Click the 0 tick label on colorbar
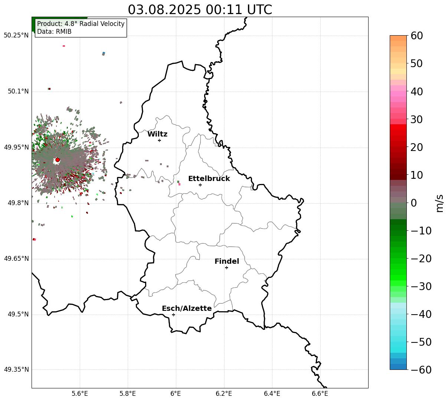 coord(413,203)
